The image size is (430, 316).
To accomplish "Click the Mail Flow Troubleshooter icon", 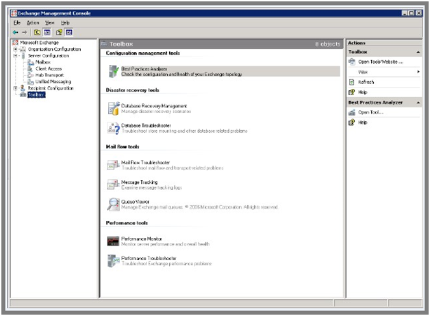I will 113,165.
